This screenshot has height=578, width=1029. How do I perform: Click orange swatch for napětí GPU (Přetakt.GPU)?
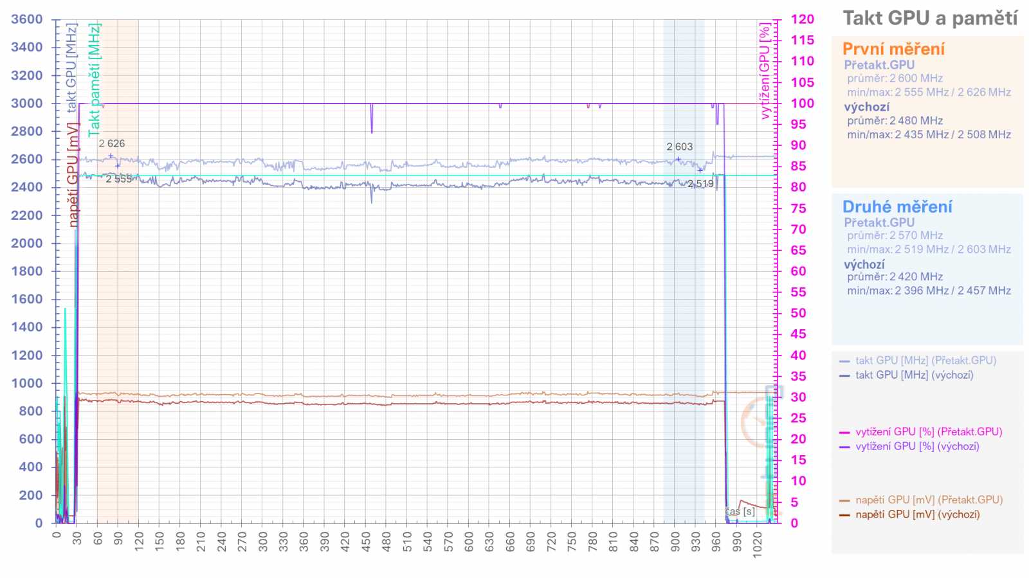click(x=844, y=501)
